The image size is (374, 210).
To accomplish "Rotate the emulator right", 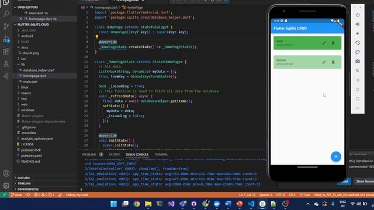I will pos(358,52).
